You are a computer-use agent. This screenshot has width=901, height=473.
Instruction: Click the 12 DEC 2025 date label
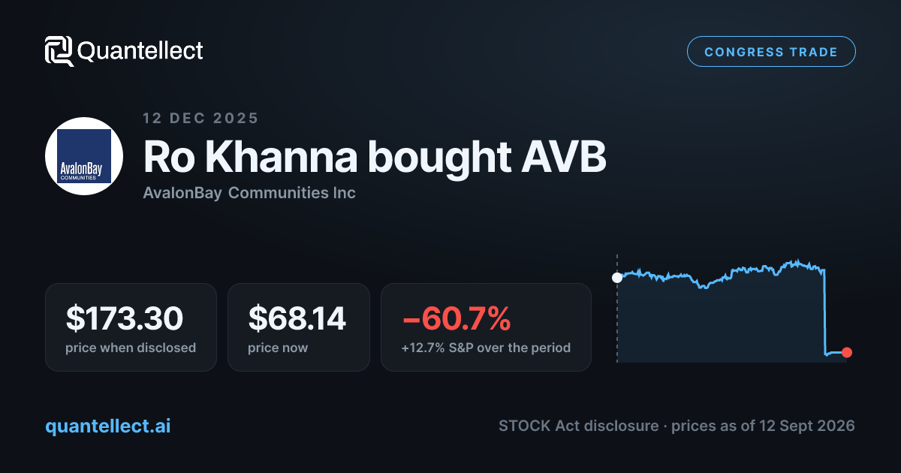point(200,118)
